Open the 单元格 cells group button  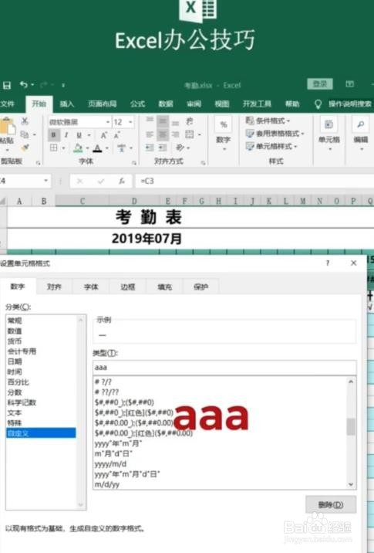tap(329, 134)
